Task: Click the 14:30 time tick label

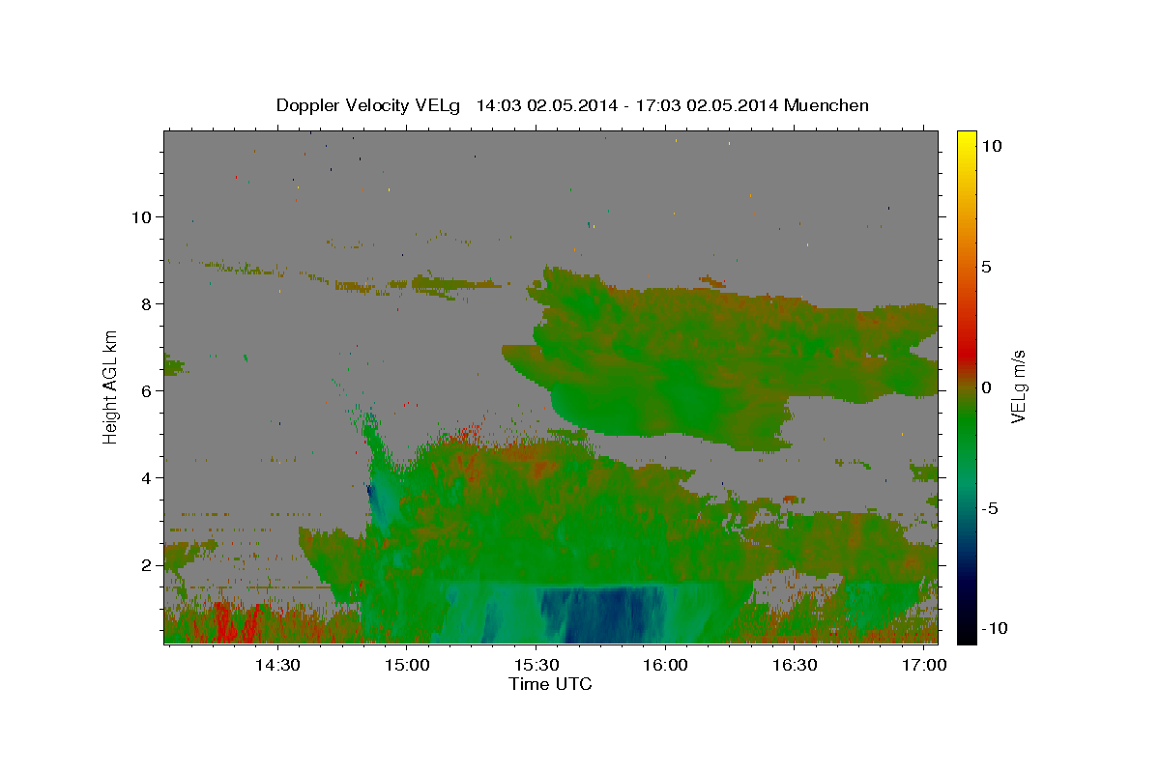Action: (278, 666)
